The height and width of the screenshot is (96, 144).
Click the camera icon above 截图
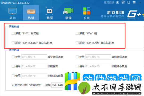[x=50, y=11]
